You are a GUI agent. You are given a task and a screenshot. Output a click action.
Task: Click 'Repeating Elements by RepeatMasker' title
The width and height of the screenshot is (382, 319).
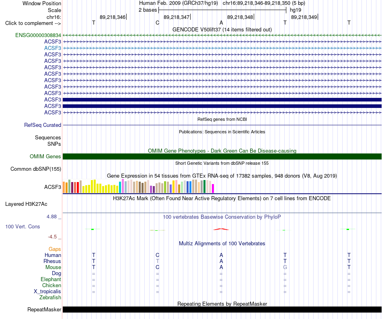click(222, 304)
